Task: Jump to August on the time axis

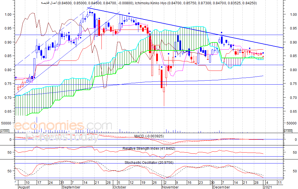Action: pyautogui.click(x=24, y=187)
